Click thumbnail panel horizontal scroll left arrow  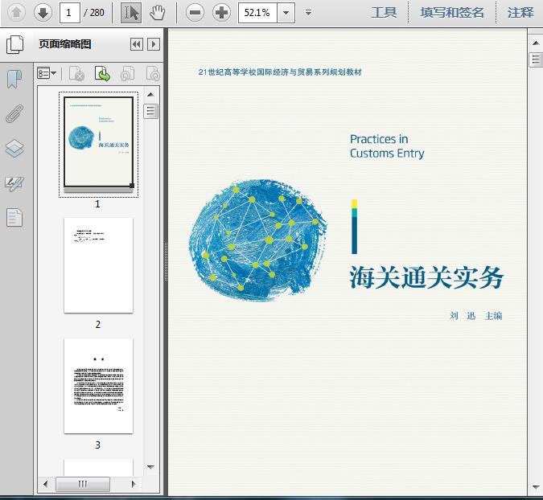click(x=45, y=484)
